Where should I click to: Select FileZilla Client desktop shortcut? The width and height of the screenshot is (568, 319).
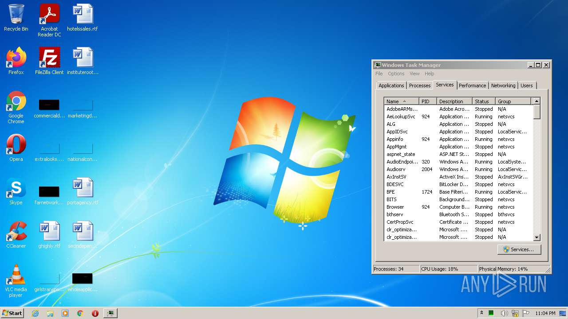pyautogui.click(x=49, y=61)
